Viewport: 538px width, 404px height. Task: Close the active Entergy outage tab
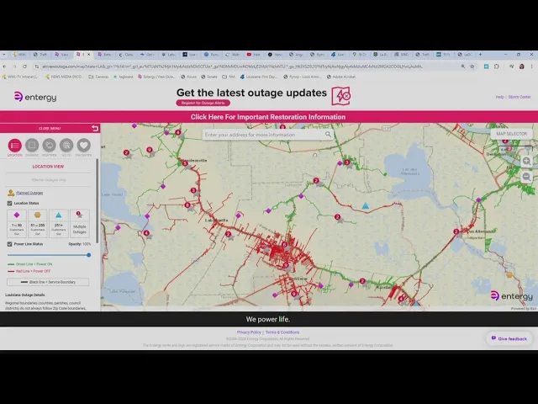click(88, 54)
